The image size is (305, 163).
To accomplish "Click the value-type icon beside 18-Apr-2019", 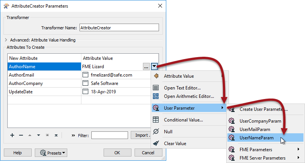I will (x=85, y=91).
